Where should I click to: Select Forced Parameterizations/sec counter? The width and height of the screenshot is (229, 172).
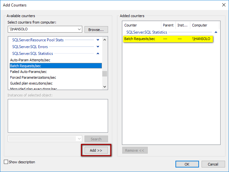(33, 77)
